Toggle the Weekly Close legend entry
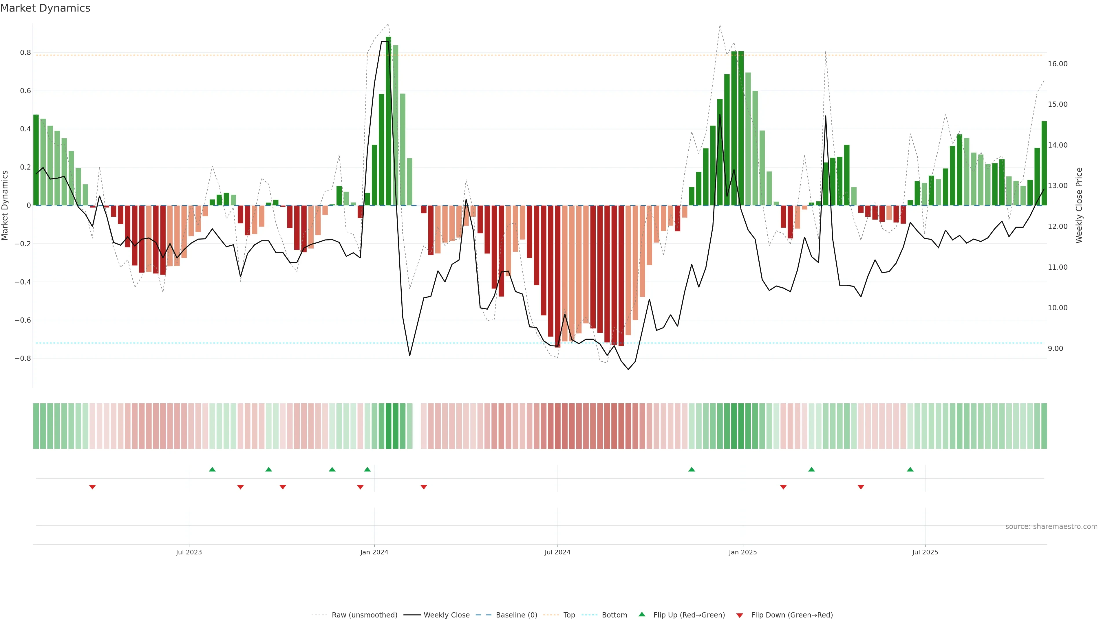1112x625 pixels. click(446, 615)
